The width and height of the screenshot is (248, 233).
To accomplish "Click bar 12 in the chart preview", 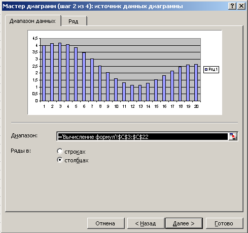I will click(x=132, y=93).
